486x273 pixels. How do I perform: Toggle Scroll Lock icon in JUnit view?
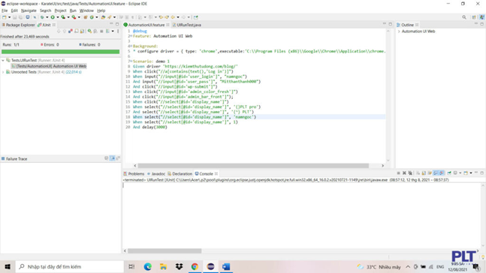click(82, 31)
